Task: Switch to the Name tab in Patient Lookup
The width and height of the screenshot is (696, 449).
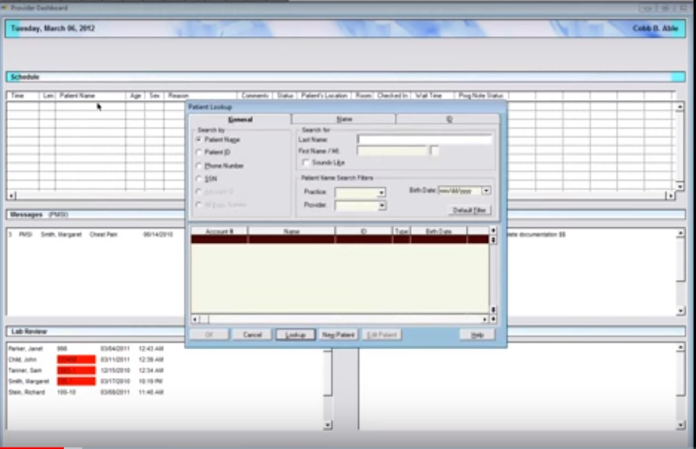Action: click(x=344, y=119)
